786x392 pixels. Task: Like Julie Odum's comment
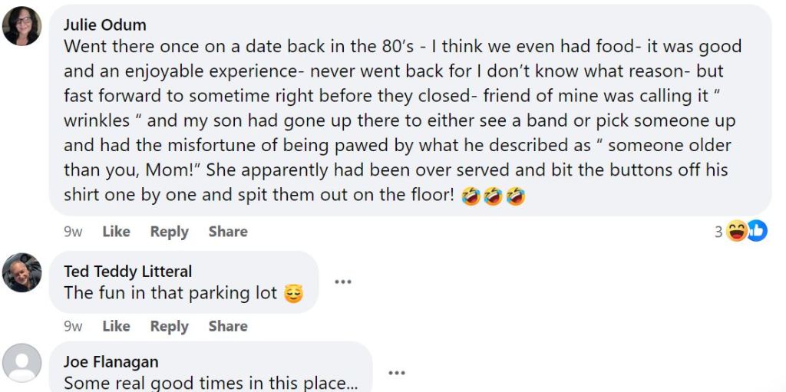click(x=116, y=232)
